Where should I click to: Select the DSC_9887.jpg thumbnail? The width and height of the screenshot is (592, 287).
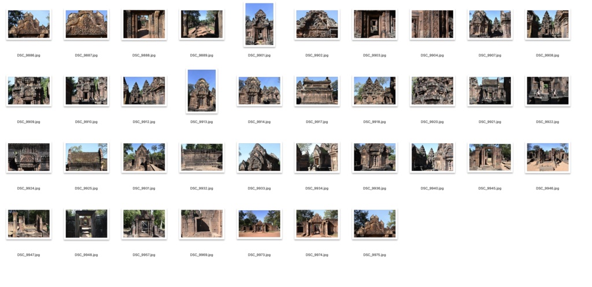[87, 24]
